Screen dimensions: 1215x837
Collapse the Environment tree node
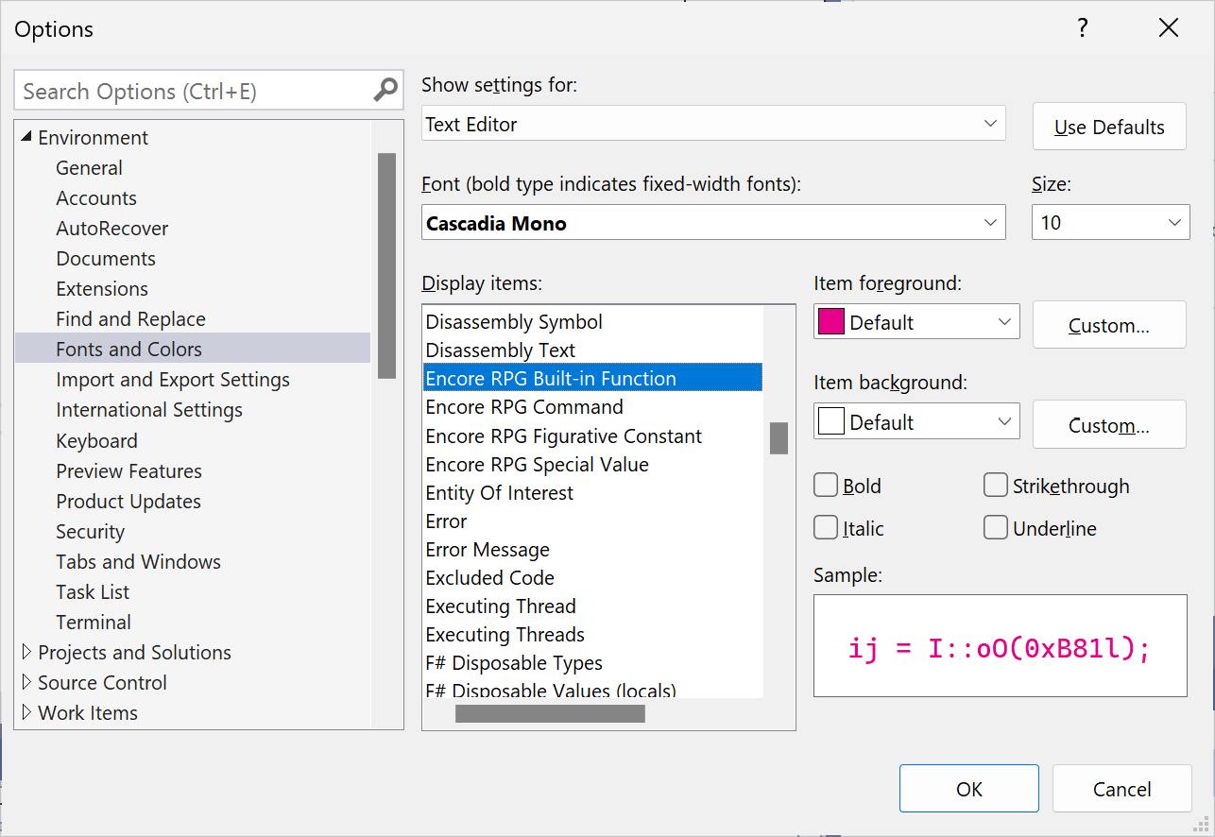pos(26,138)
